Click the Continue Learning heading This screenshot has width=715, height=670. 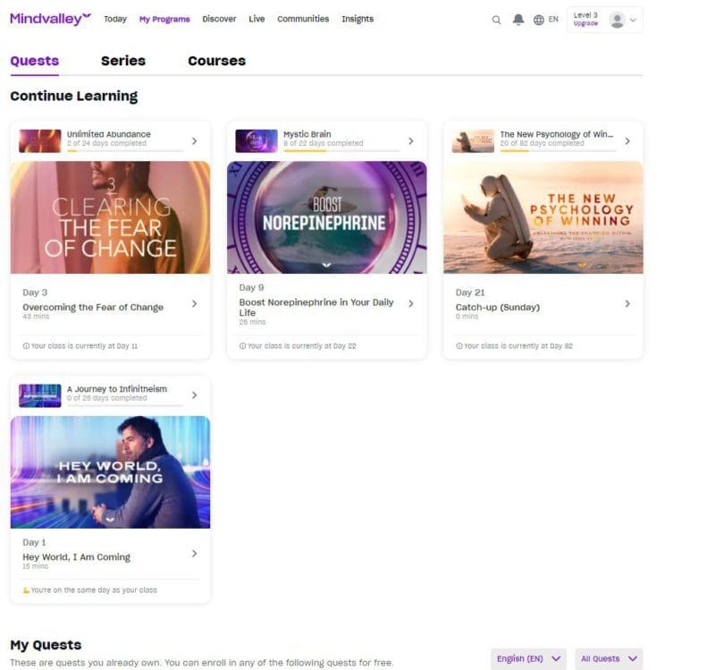pos(74,96)
